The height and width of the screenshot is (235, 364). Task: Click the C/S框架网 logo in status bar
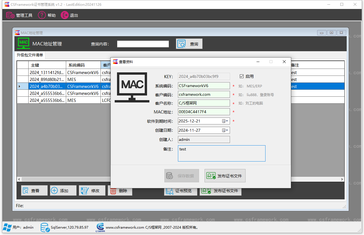point(100,227)
